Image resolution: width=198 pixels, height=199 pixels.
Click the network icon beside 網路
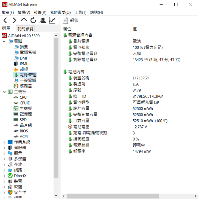point(10,170)
